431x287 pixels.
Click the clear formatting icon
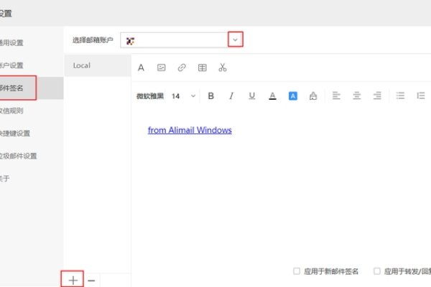(x=313, y=96)
